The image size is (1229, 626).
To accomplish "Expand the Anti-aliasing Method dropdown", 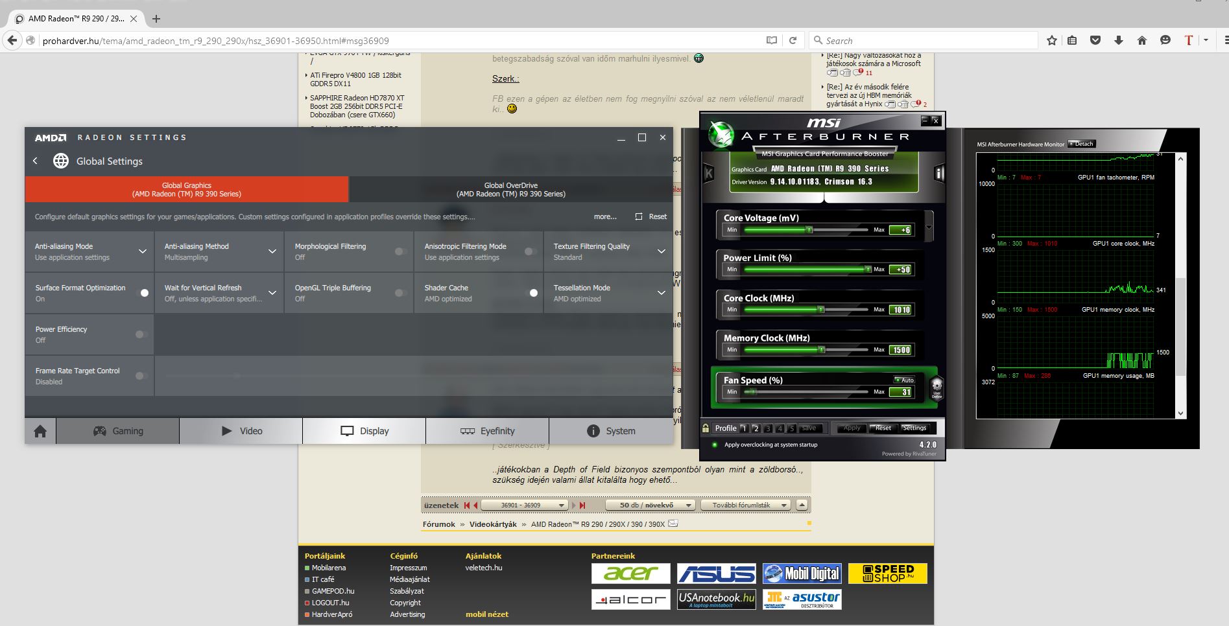I will tap(272, 251).
